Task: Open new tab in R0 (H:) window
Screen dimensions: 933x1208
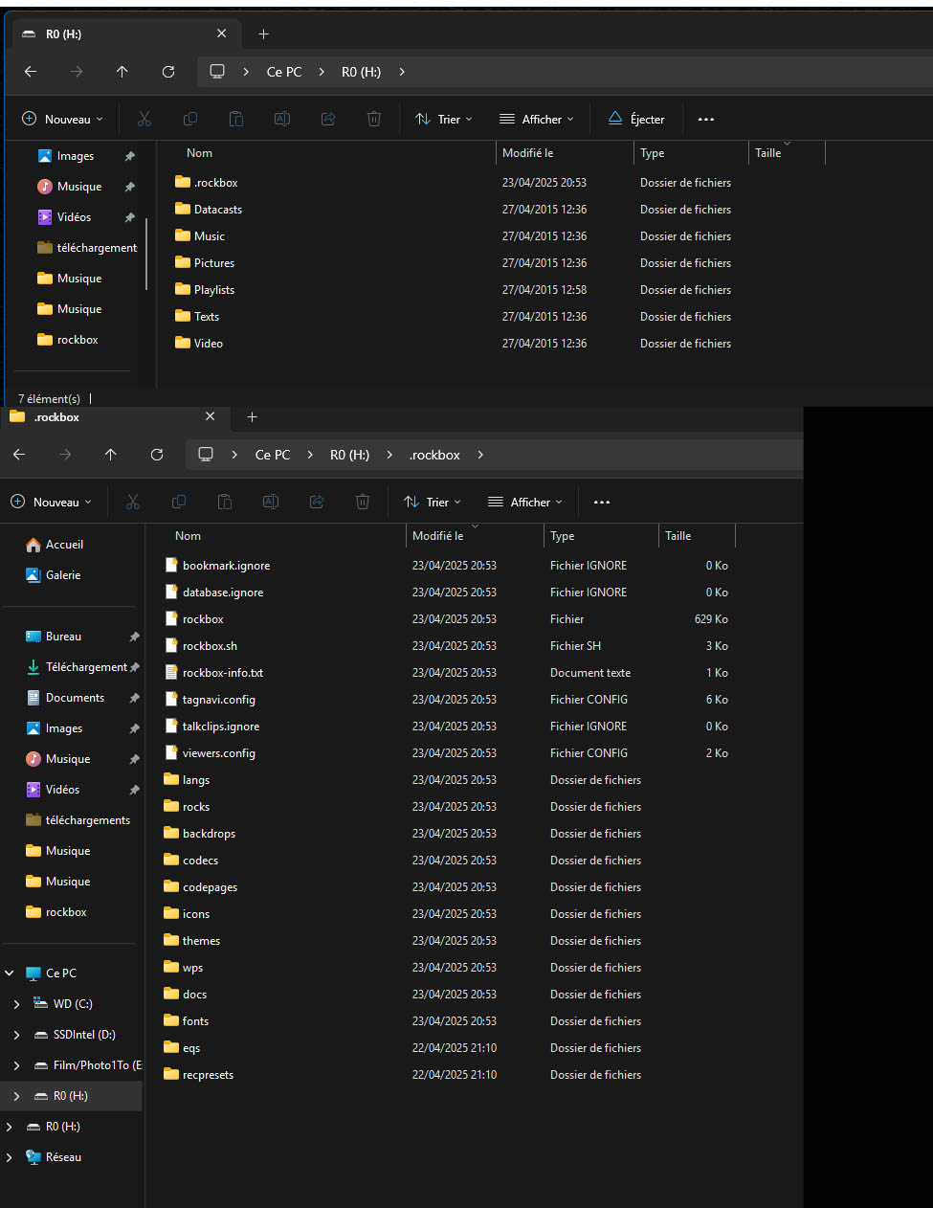Action: [264, 34]
